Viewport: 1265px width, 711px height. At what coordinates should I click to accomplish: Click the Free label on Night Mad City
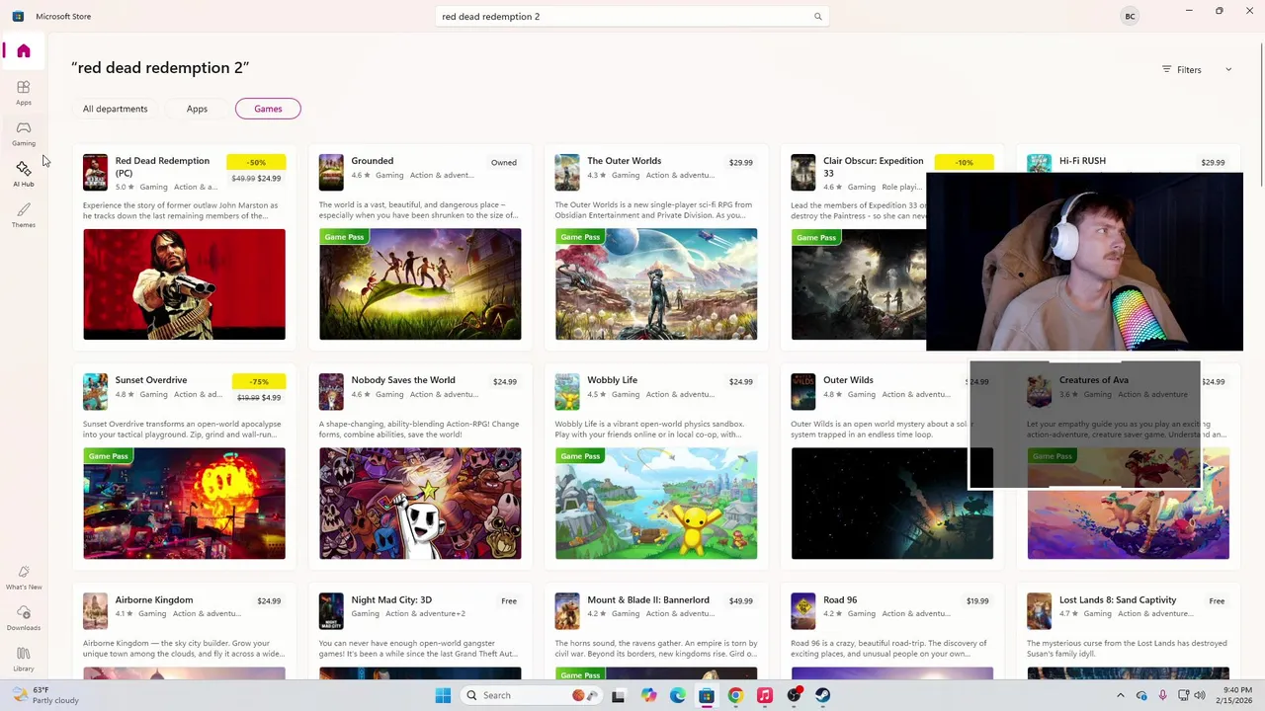(x=509, y=601)
